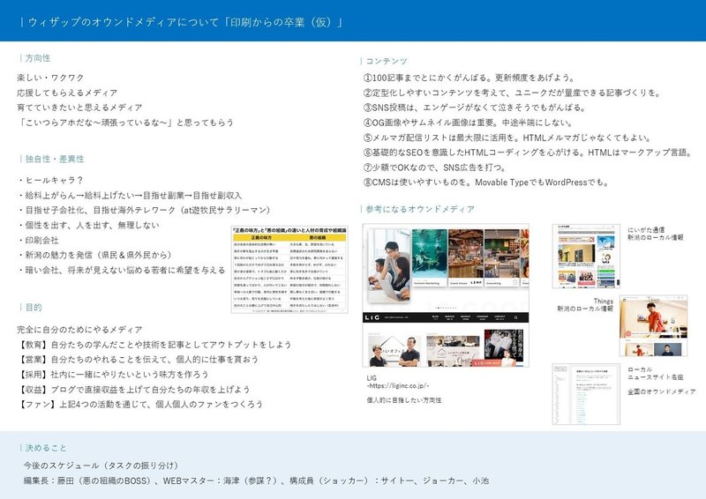Click item ⑦ about SNS広告
This screenshot has height=499, width=706.
coord(434,168)
